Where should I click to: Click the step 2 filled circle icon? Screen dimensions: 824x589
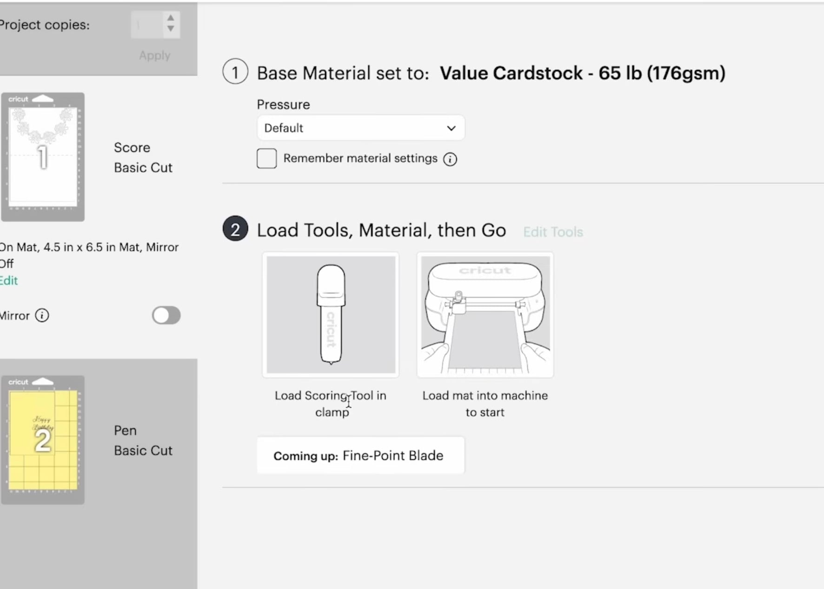click(x=235, y=229)
